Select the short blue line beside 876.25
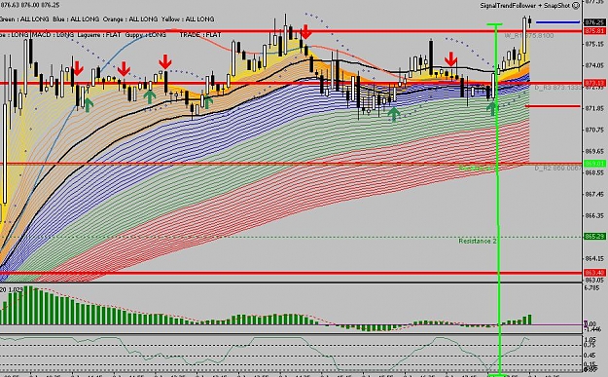Viewport: 608px width, 377px height. pyautogui.click(x=557, y=22)
